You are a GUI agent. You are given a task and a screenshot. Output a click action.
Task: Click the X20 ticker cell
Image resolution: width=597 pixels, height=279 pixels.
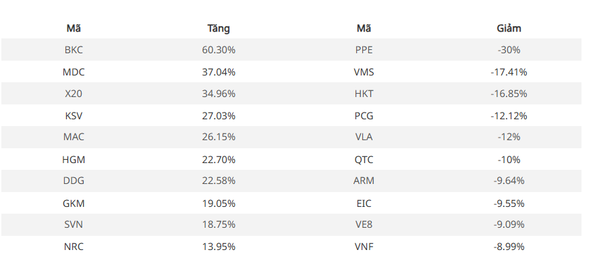click(x=74, y=94)
